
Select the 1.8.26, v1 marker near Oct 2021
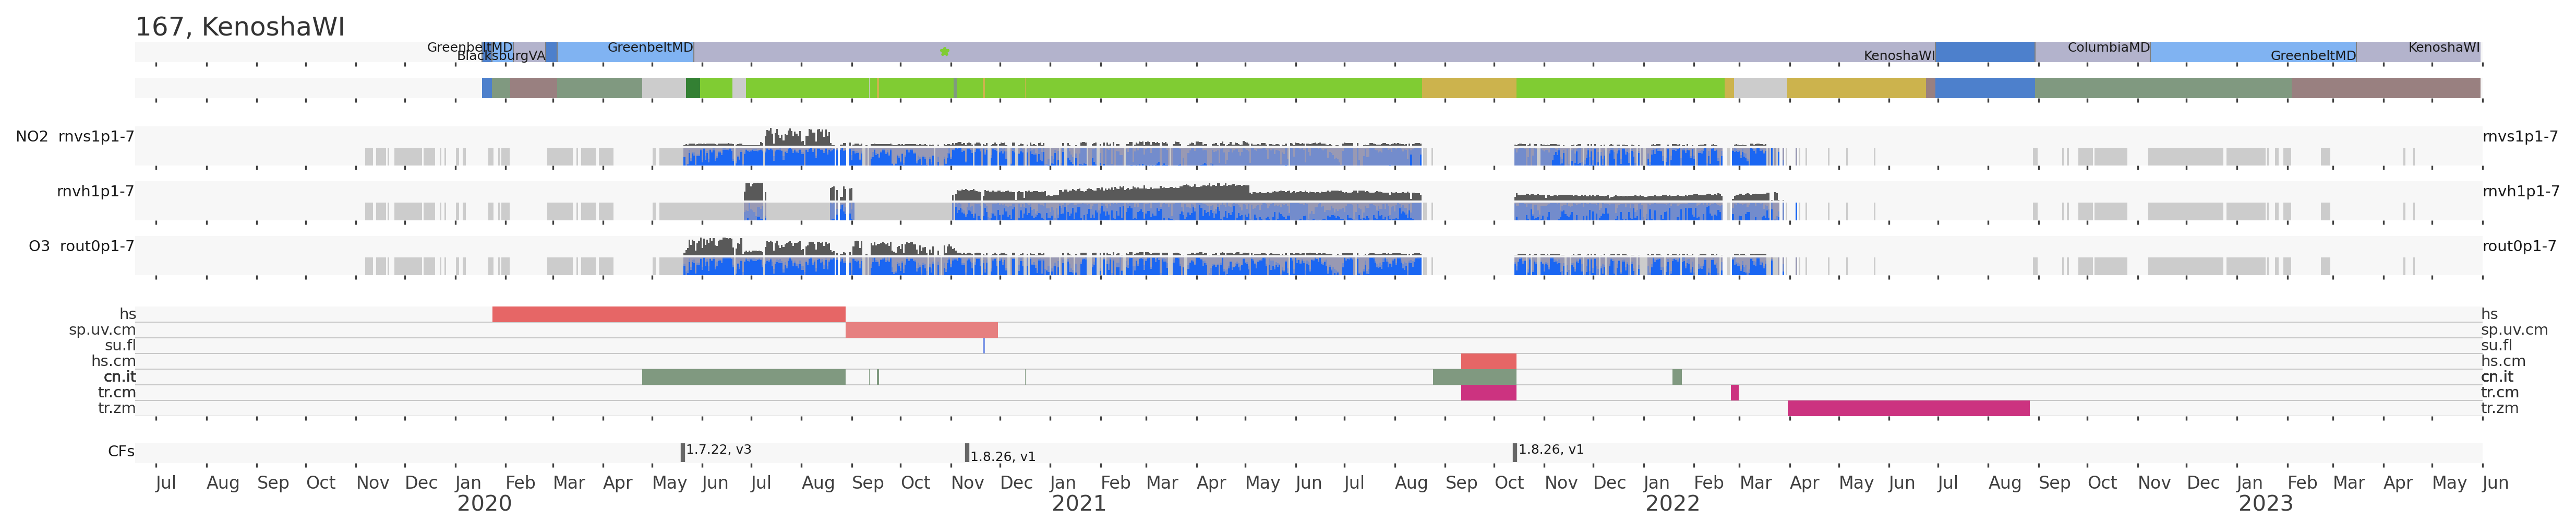(1515, 452)
